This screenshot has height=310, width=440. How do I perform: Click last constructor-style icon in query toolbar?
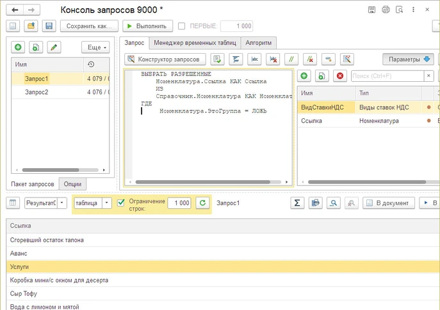(x=347, y=59)
